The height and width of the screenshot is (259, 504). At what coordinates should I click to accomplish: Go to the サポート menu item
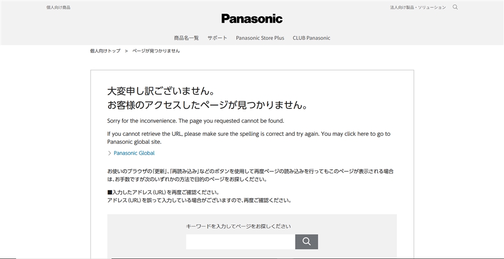coord(217,38)
